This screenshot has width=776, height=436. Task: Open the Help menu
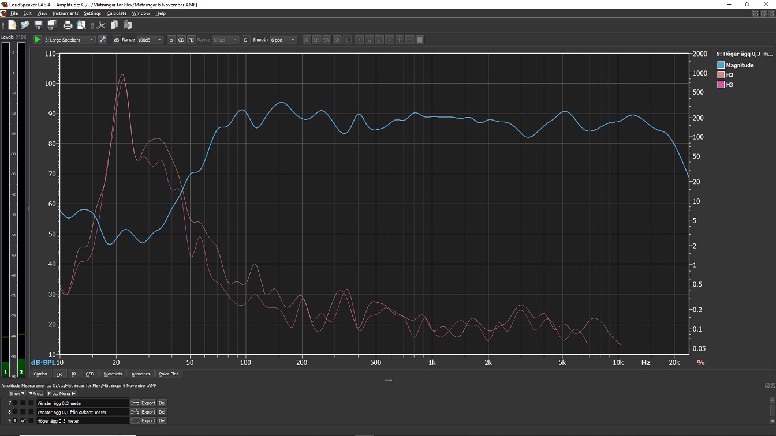(161, 13)
